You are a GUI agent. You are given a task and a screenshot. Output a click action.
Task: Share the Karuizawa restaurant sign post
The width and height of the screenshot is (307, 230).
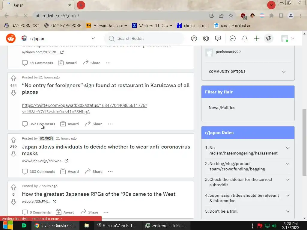pyautogui.click(x=94, y=124)
